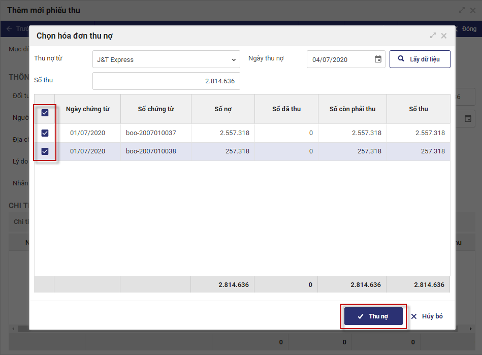Click the Số thu cell of boo-2007010037
The image size is (482, 355).
coord(419,133)
